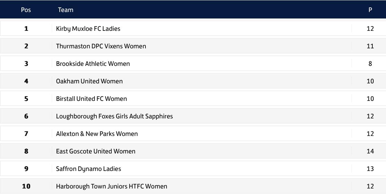Click the P column header
The image size is (386, 194).
click(370, 10)
